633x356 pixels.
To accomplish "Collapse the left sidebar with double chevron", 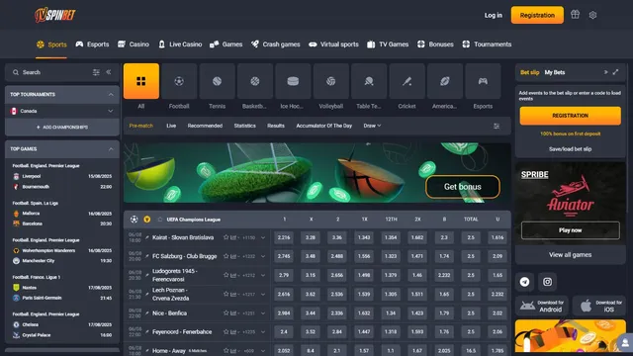I will coord(109,72).
